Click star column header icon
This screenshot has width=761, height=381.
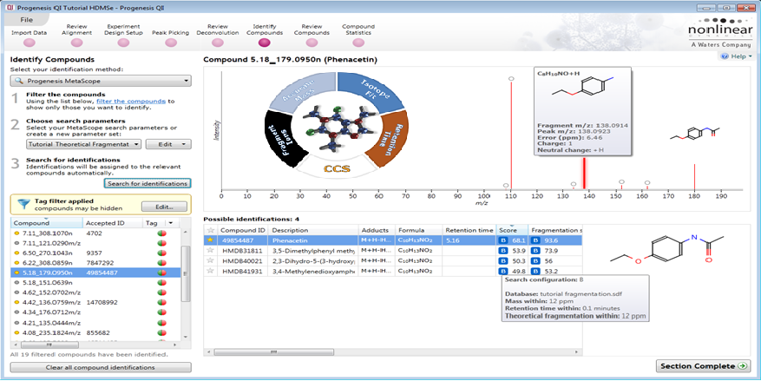[x=210, y=230]
